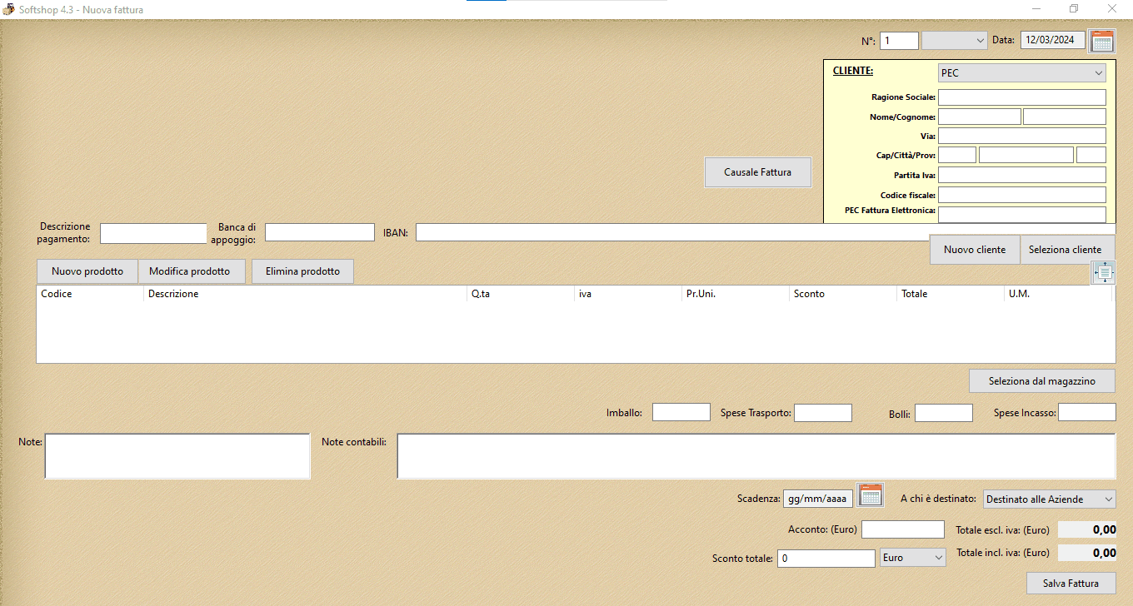The width and height of the screenshot is (1133, 606).
Task: Expand the PEC client type dropdown
Action: pos(1021,73)
